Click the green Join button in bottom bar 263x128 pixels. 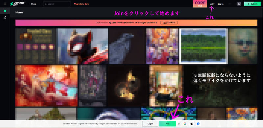168,124
